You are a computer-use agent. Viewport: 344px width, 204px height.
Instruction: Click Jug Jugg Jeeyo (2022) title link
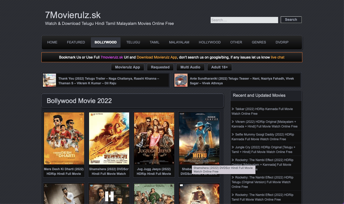tap(154, 171)
